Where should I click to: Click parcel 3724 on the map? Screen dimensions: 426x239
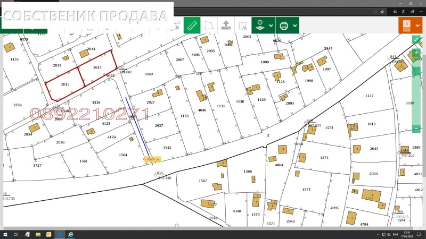18,105
